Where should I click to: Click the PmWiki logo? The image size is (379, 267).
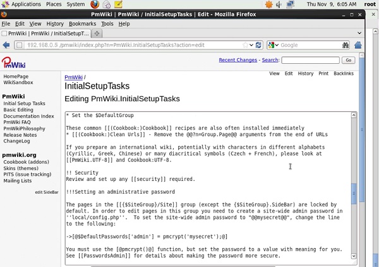click(x=13, y=63)
